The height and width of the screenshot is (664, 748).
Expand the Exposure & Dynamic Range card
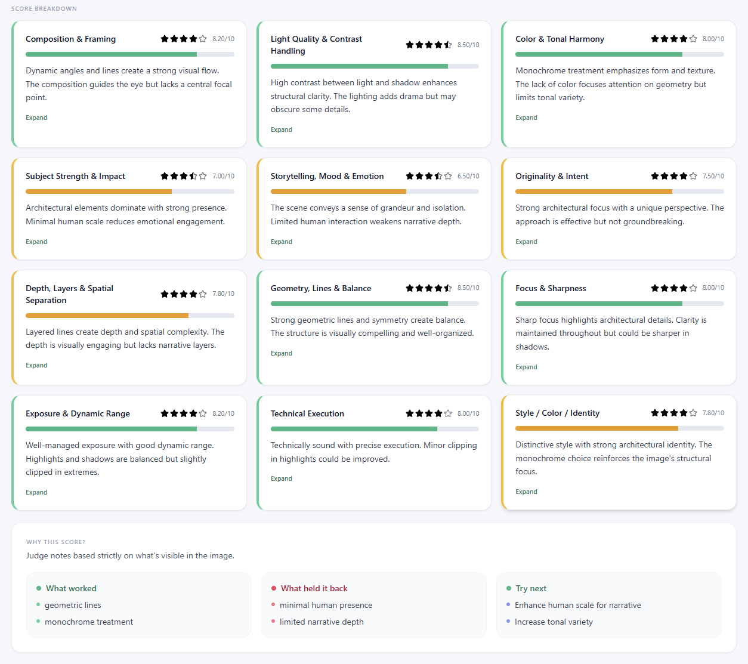click(x=36, y=492)
